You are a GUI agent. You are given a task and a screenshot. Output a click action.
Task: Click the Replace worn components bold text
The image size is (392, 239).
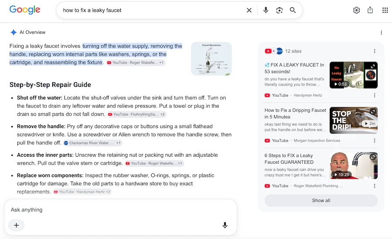click(x=50, y=175)
